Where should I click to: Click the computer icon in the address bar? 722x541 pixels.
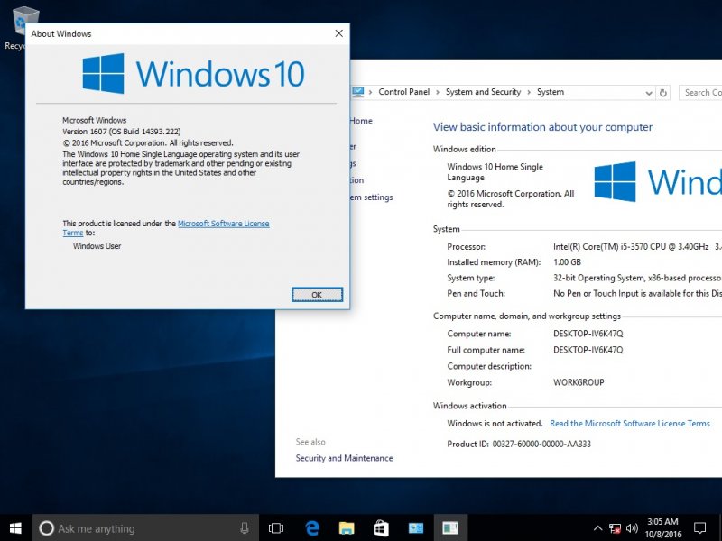pos(357,92)
